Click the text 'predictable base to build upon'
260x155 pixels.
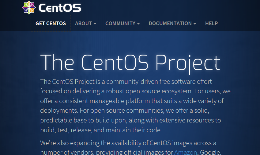84,120
